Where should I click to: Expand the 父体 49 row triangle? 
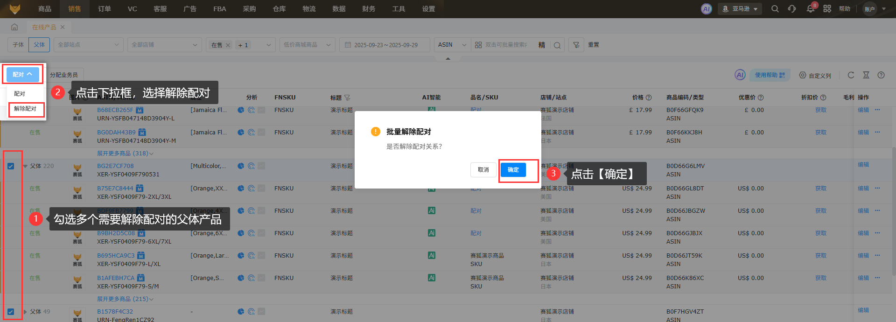click(x=25, y=311)
